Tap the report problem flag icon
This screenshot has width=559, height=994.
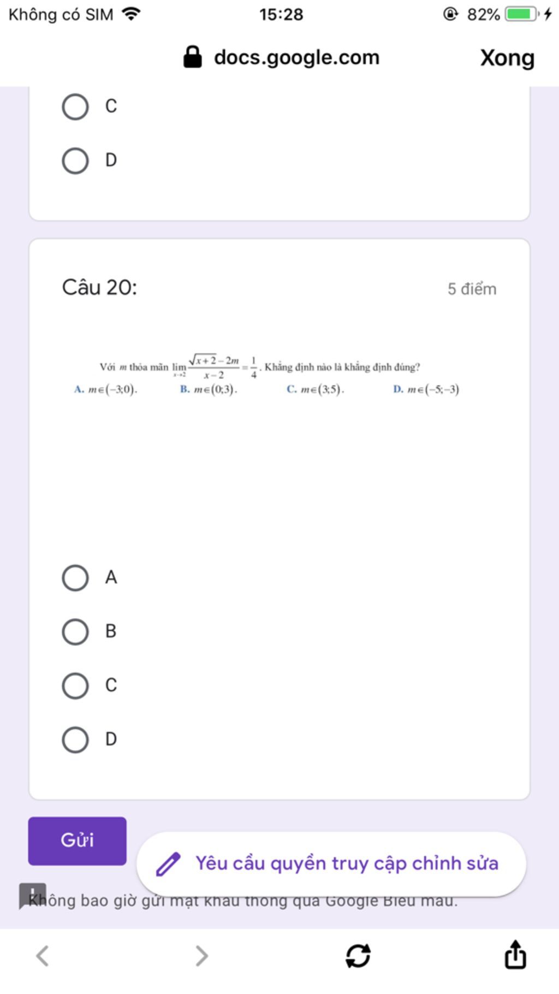tap(33, 896)
